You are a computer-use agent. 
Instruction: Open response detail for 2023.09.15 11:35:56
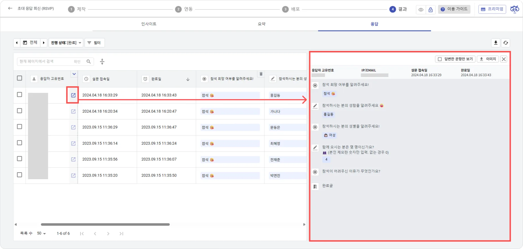[73, 160]
